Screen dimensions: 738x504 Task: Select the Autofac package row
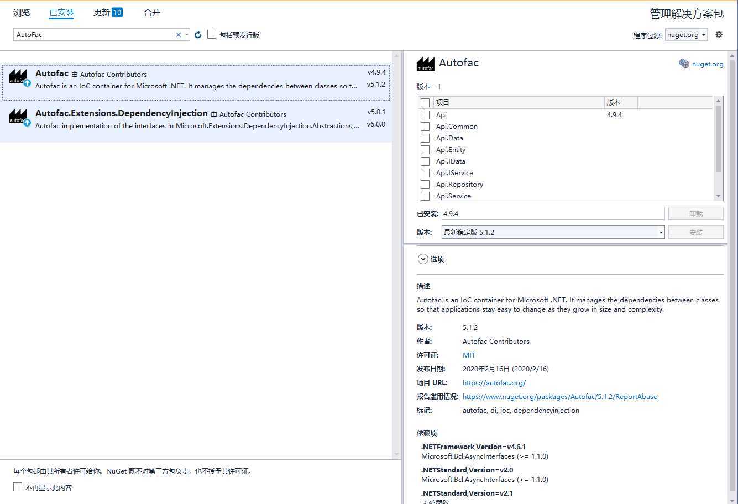coord(196,82)
